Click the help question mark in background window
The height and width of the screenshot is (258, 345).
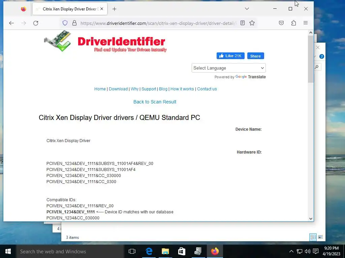[321, 56]
